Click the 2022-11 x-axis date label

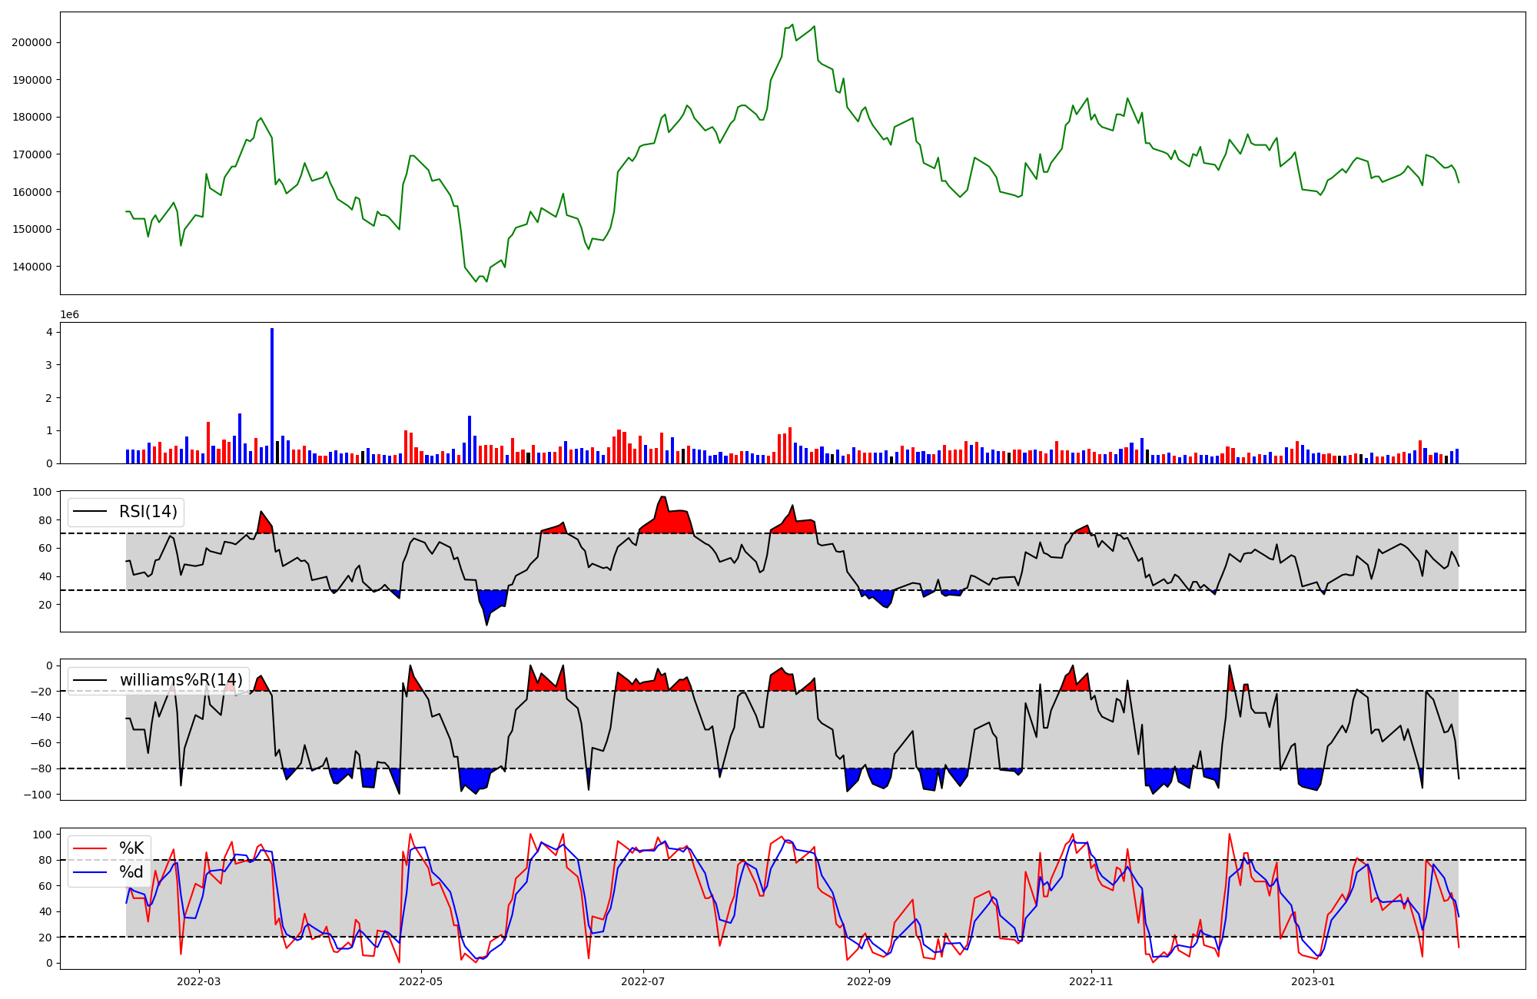[x=1091, y=981]
